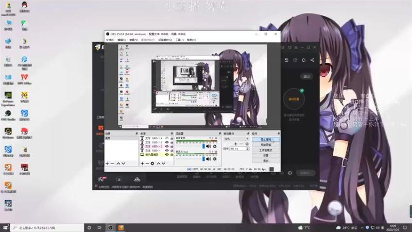The width and height of the screenshot is (412, 232).
Task: Open the 查看(V) View menu
Action: [133, 40]
